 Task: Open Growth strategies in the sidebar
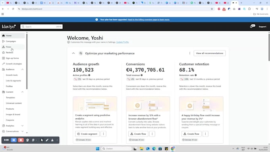coord(13,63)
